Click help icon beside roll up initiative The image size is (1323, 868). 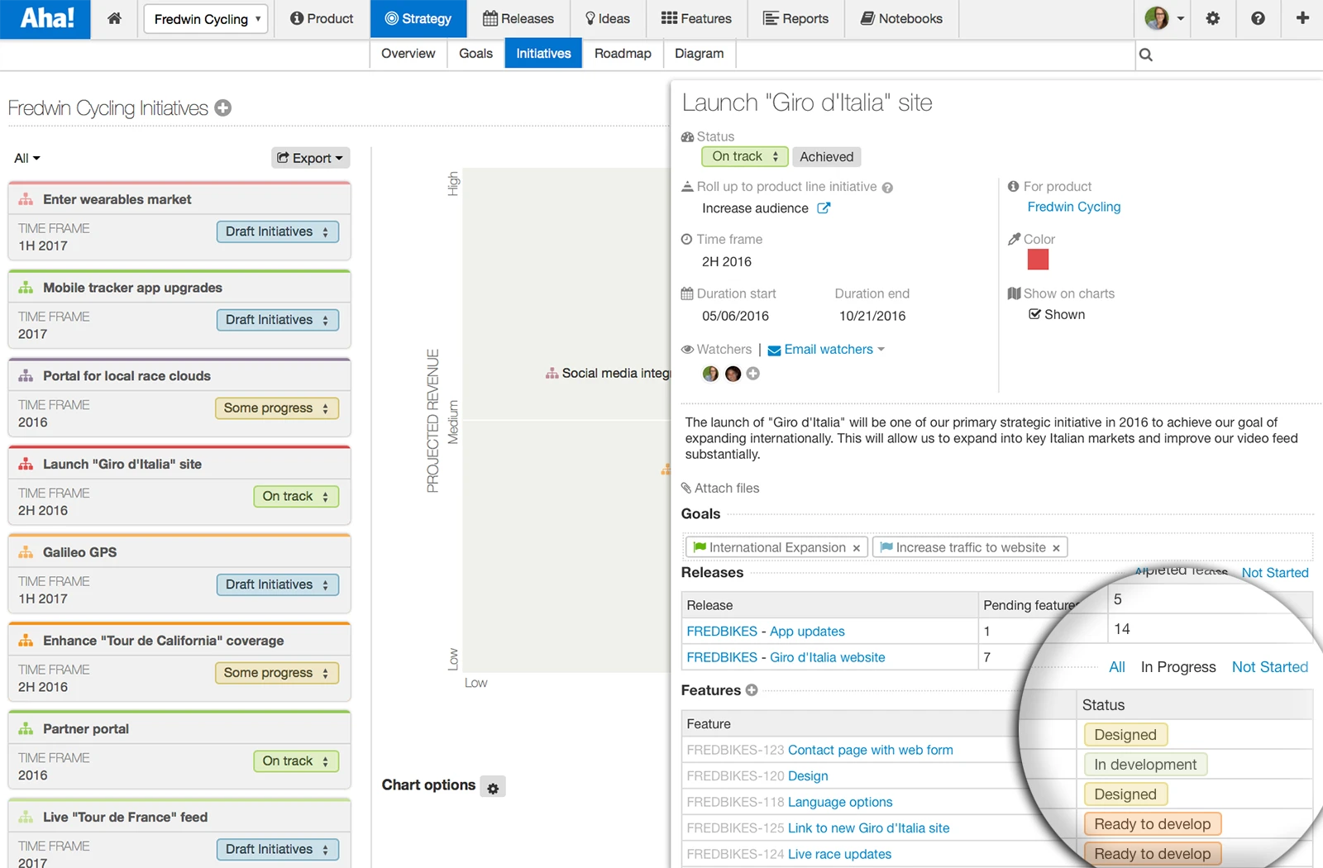click(x=887, y=188)
